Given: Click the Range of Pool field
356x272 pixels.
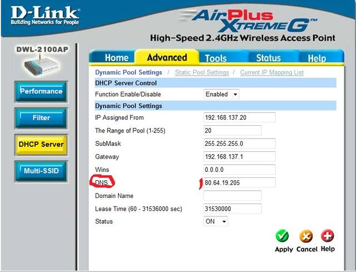Looking at the screenshot, I should (233, 131).
